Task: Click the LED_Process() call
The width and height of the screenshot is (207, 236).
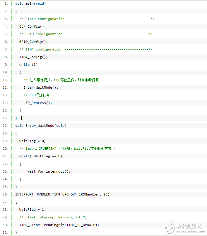Action: [37, 103]
